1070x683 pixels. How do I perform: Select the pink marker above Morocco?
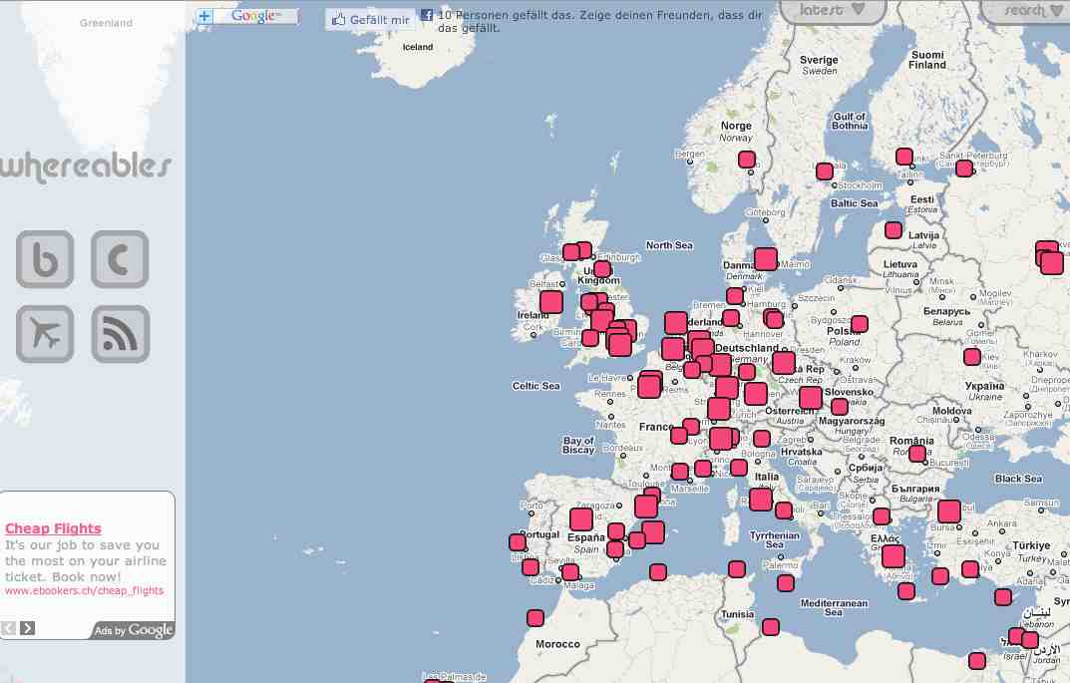pos(535,618)
